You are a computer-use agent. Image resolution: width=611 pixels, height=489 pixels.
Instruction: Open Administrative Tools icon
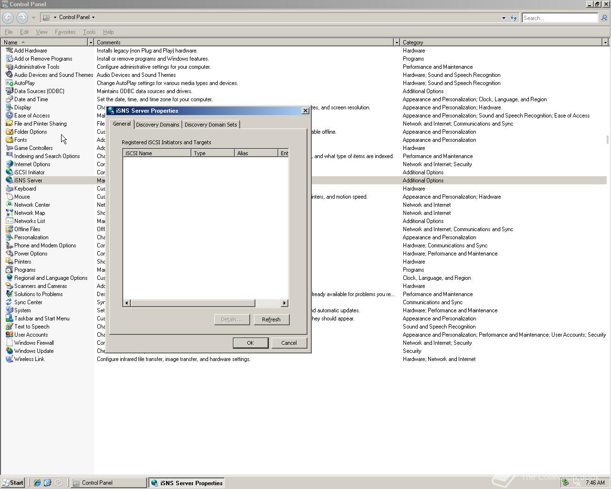click(x=9, y=67)
